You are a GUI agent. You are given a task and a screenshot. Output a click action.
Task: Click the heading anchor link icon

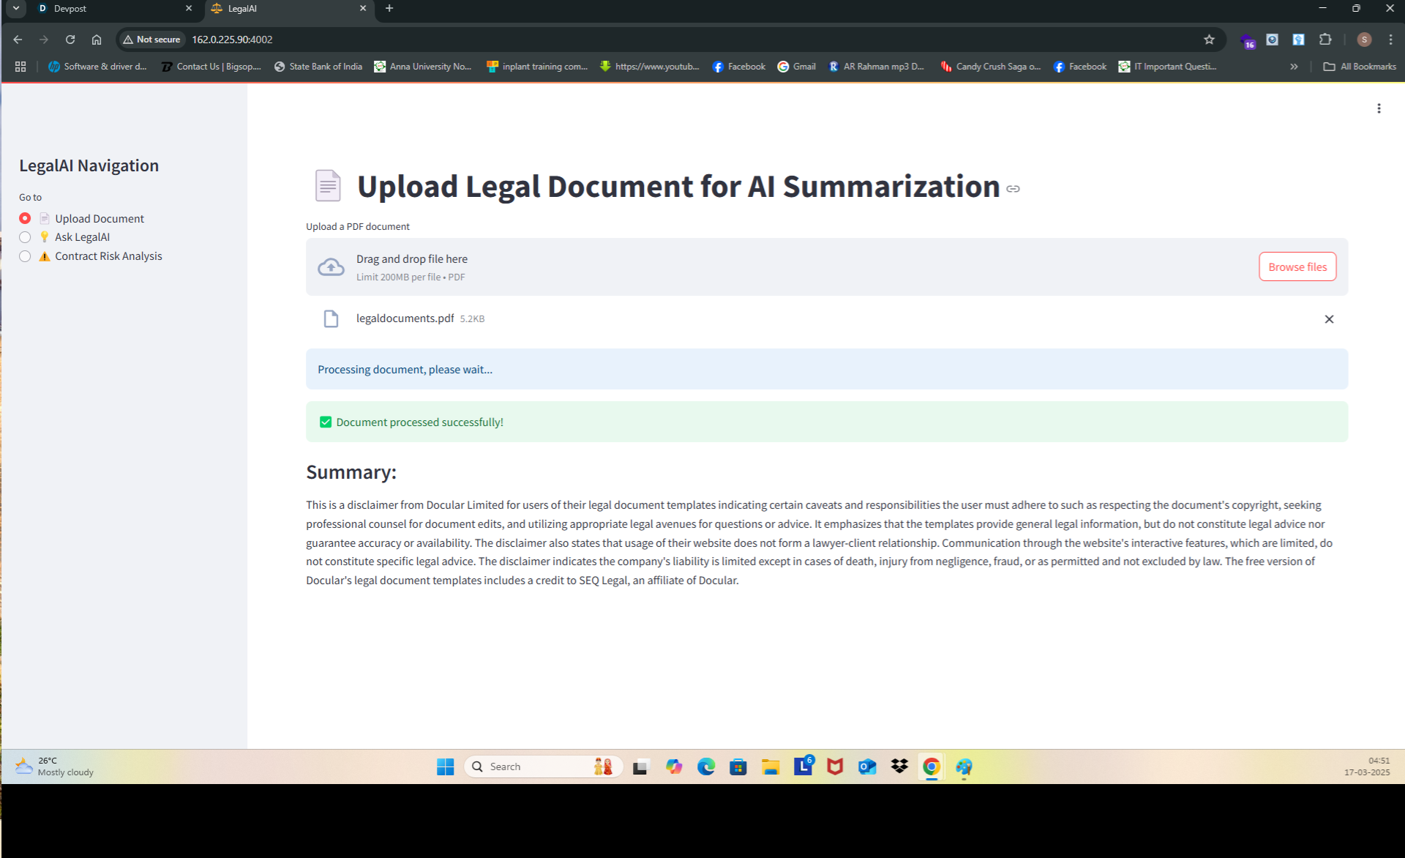click(x=1013, y=189)
